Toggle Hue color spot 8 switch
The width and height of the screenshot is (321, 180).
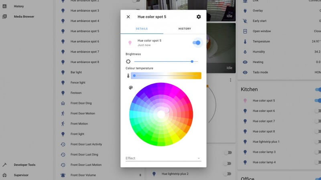(317, 131)
